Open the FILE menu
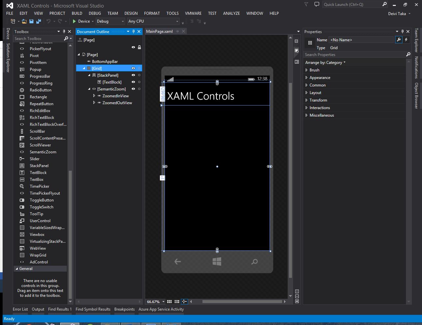Viewport: 422px width, 325px height. [x=10, y=13]
